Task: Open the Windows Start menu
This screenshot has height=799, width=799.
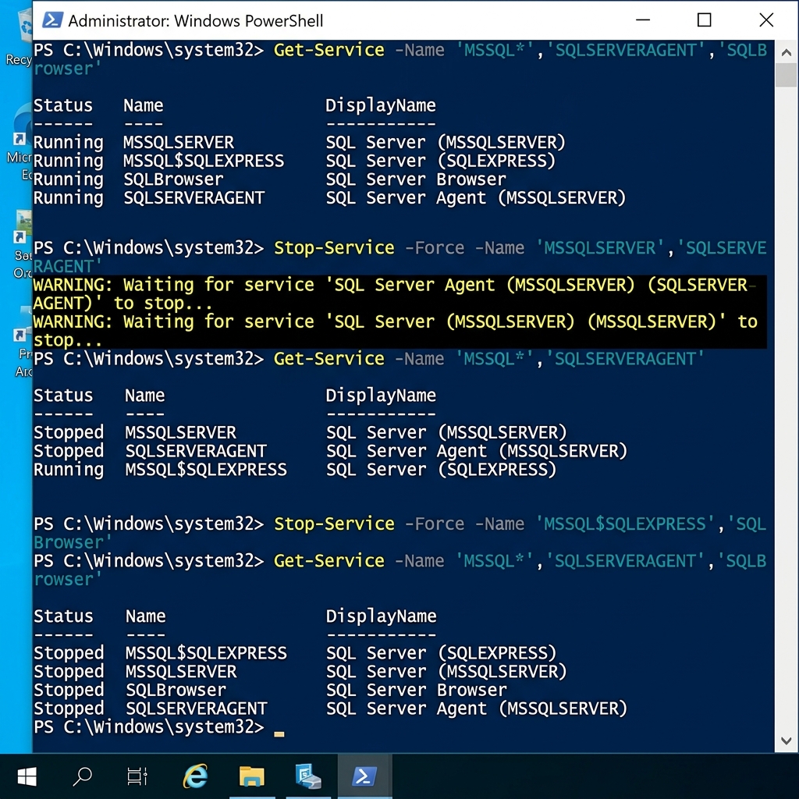Action: click(27, 776)
